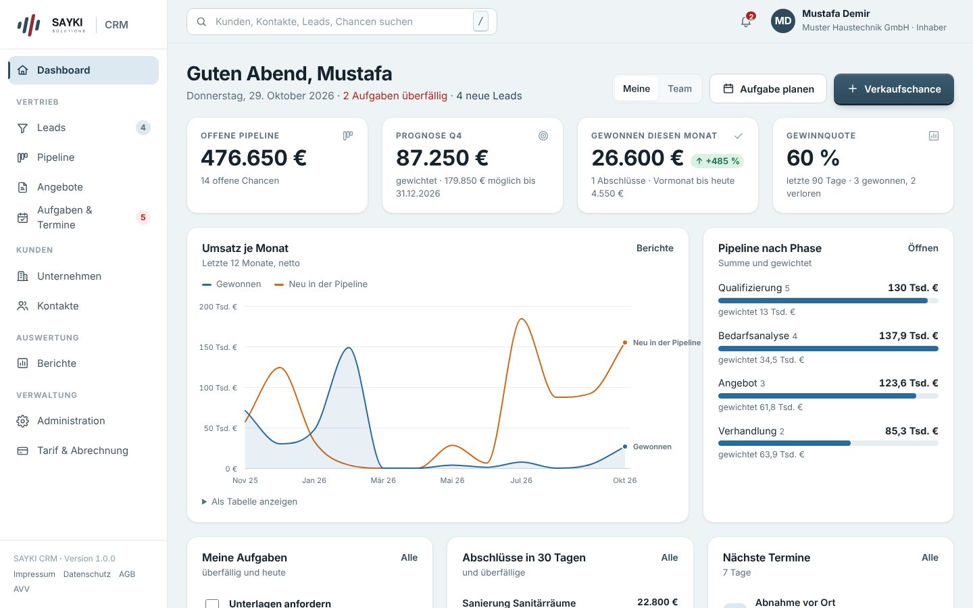Create a new Verkaufschance
The image size is (973, 608).
[894, 89]
